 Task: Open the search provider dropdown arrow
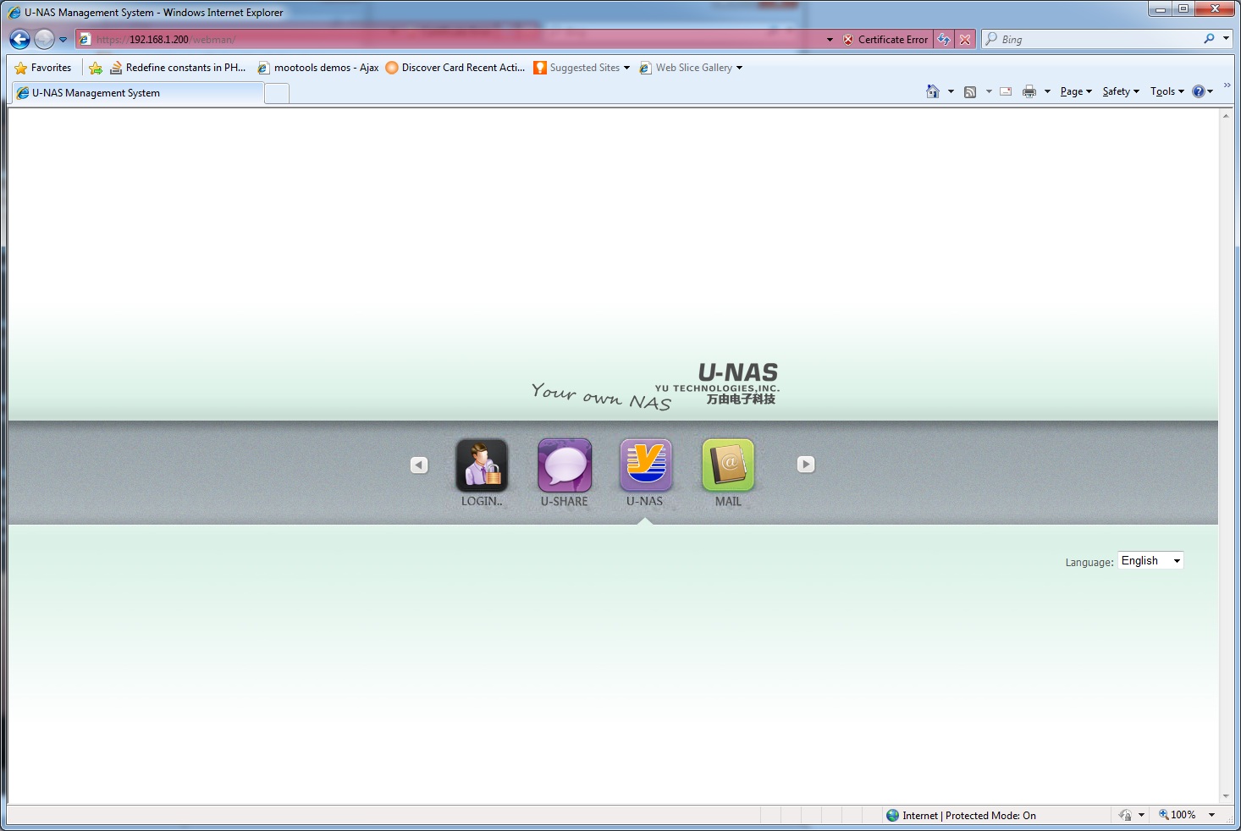coord(1226,39)
